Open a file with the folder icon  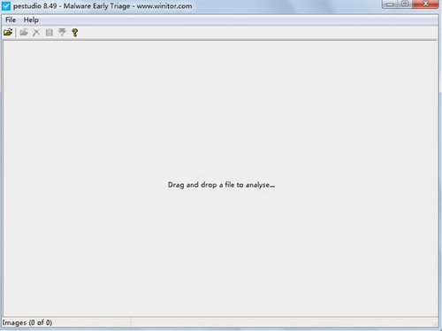(8, 32)
